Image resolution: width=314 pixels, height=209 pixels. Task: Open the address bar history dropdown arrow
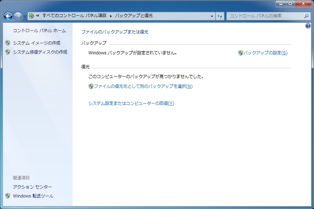(211, 16)
